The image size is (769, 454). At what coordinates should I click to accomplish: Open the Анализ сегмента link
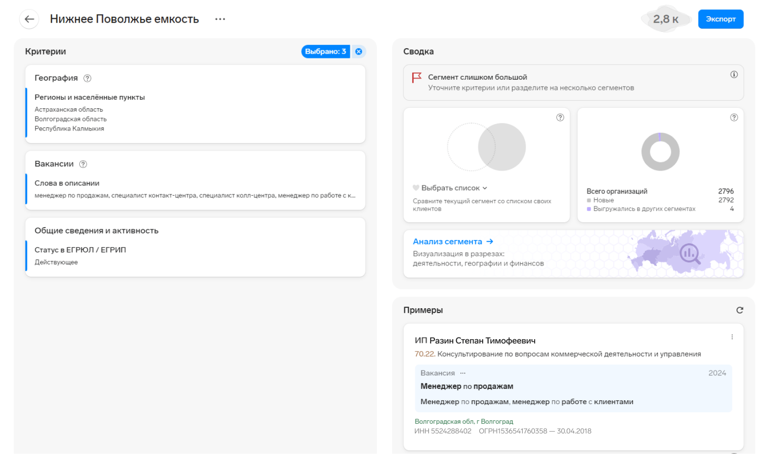pos(453,242)
